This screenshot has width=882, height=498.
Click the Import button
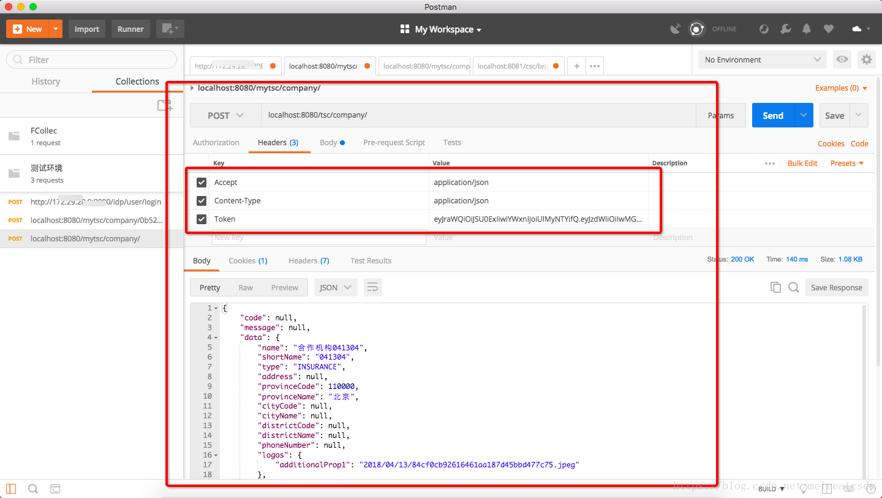87,29
